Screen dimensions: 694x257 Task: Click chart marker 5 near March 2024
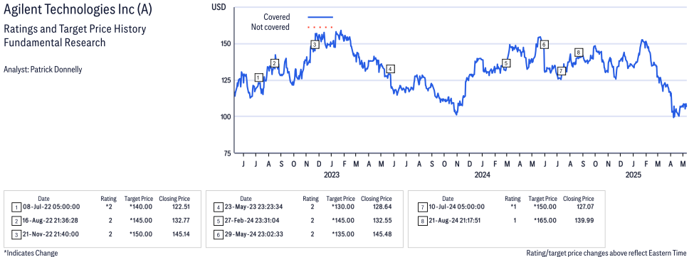[x=506, y=63]
